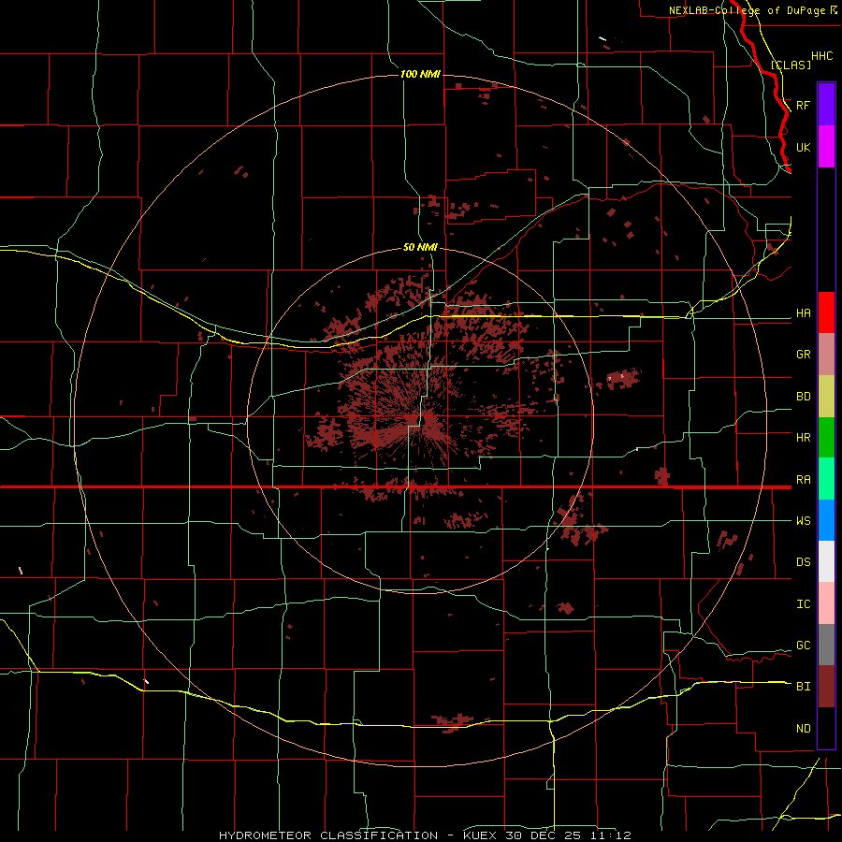
Task: Click the "GR" legend label
Action: (804, 355)
